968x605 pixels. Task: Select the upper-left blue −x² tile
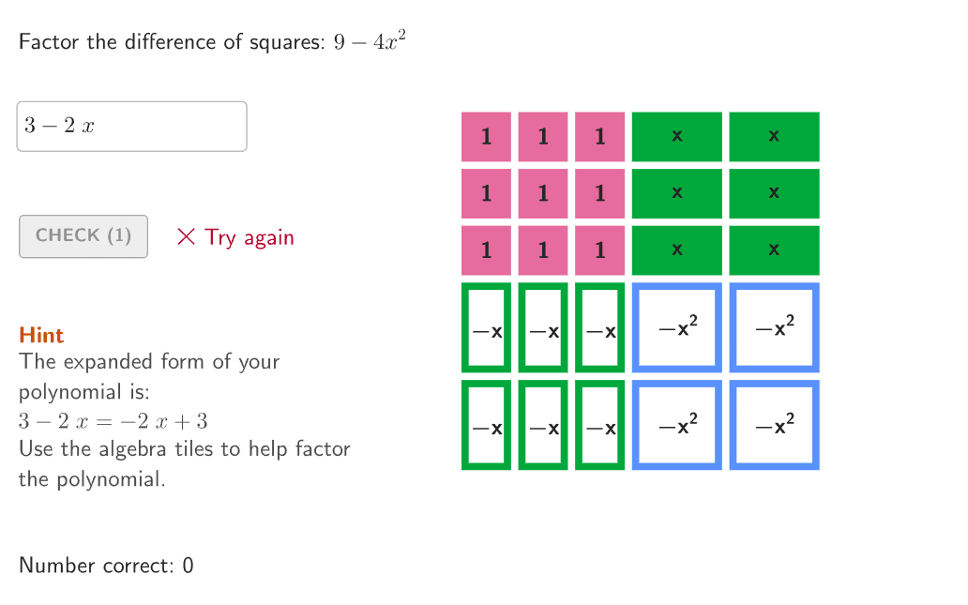pos(677,327)
